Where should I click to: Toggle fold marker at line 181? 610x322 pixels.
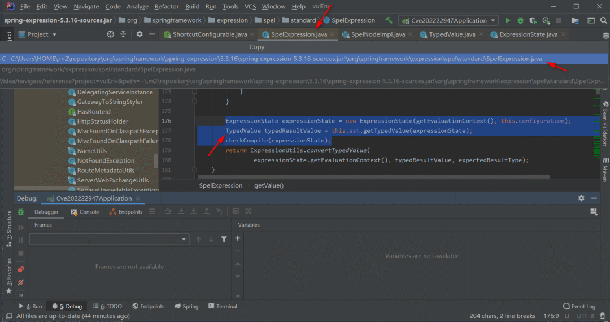point(194,169)
